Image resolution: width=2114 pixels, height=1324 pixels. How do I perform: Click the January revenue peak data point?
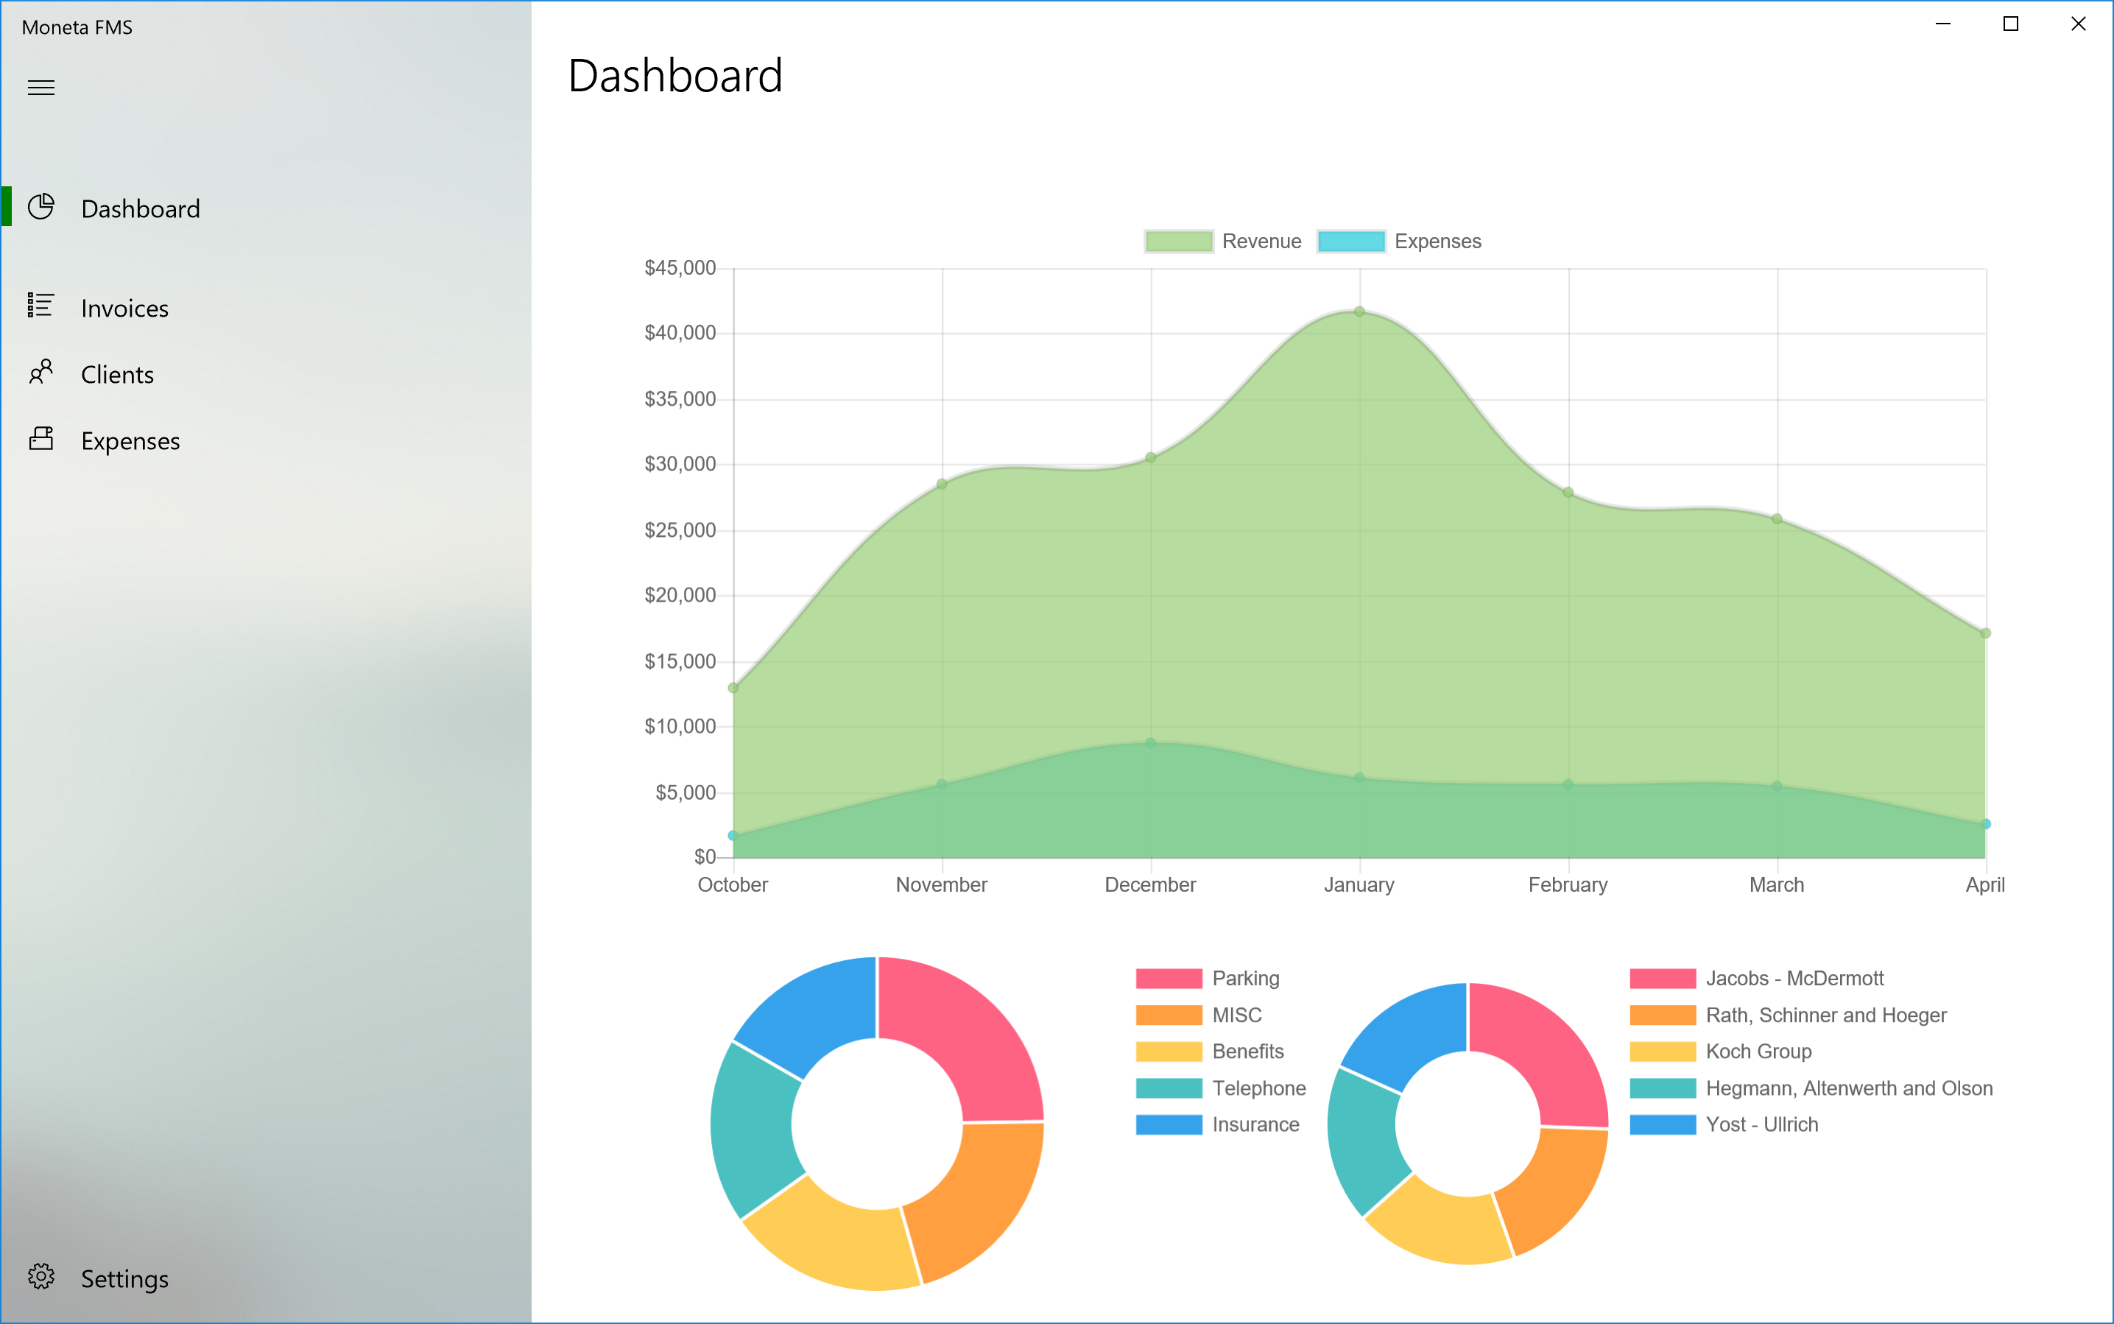[1359, 311]
